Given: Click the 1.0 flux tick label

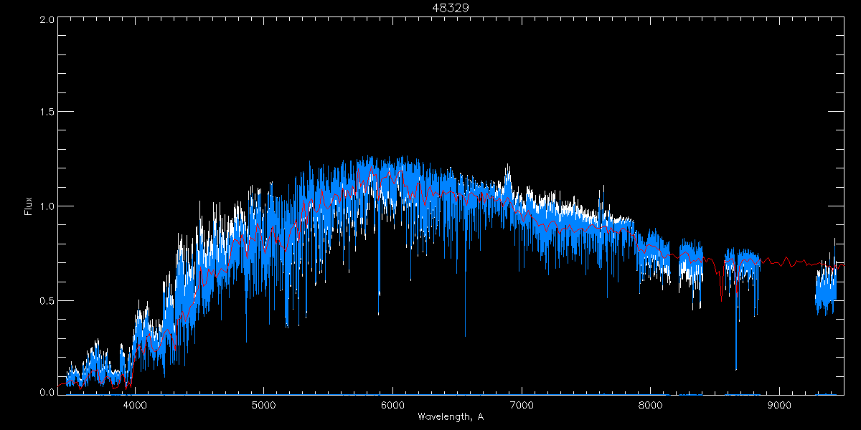Looking at the screenshot, I should tap(44, 206).
